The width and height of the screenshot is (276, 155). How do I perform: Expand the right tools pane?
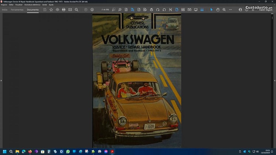pyautogui.click(x=275, y=80)
